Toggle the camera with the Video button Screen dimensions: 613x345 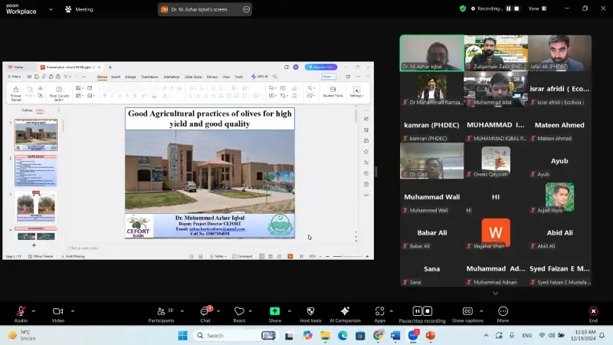(x=57, y=311)
